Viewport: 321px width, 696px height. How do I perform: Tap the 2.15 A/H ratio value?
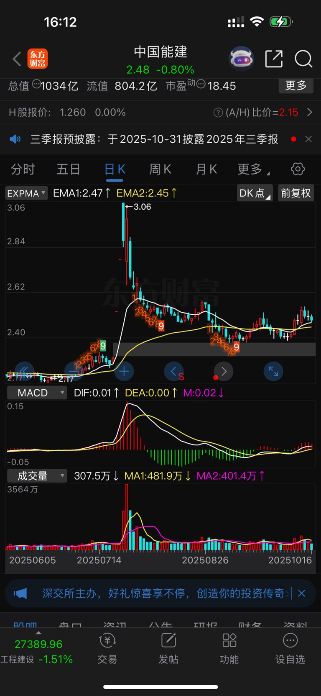pyautogui.click(x=289, y=112)
